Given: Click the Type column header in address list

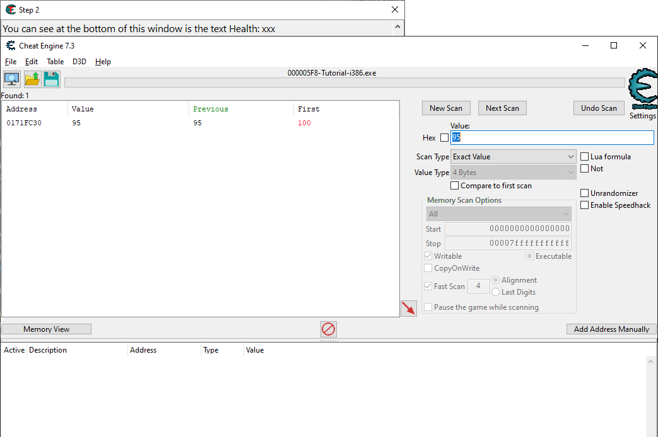Looking at the screenshot, I should pyautogui.click(x=223, y=350).
